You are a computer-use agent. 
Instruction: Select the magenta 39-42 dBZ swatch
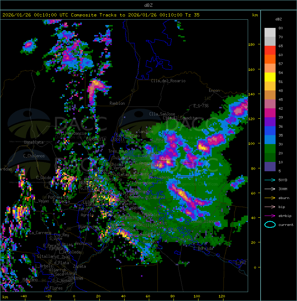(270, 113)
